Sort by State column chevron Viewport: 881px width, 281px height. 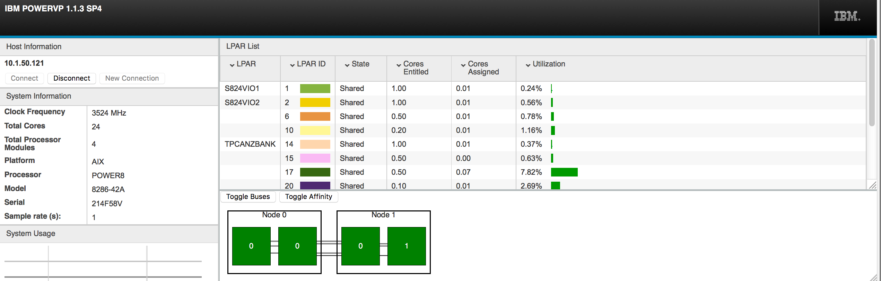tap(347, 65)
